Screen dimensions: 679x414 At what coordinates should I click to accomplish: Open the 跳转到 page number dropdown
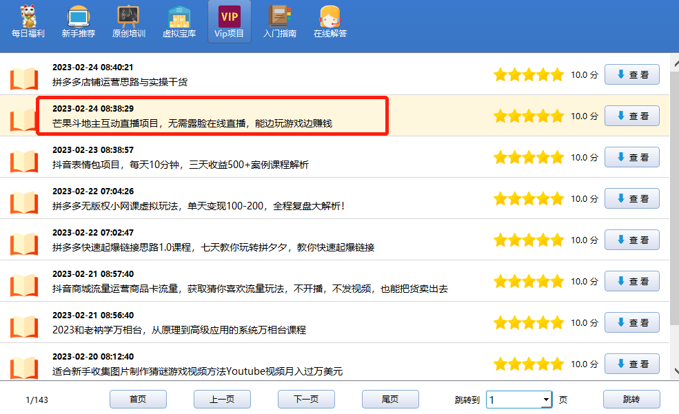pos(546,400)
